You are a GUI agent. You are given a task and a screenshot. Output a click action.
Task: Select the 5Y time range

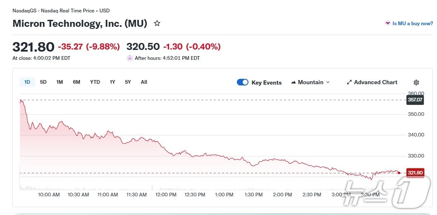128,82
